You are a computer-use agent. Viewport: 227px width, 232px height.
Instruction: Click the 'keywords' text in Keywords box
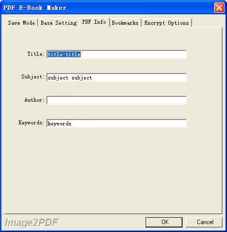coord(59,123)
